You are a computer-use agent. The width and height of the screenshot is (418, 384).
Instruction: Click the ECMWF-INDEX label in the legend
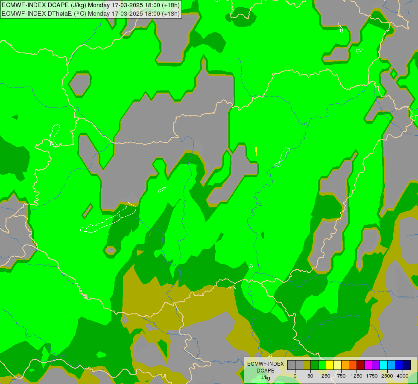[x=266, y=364]
